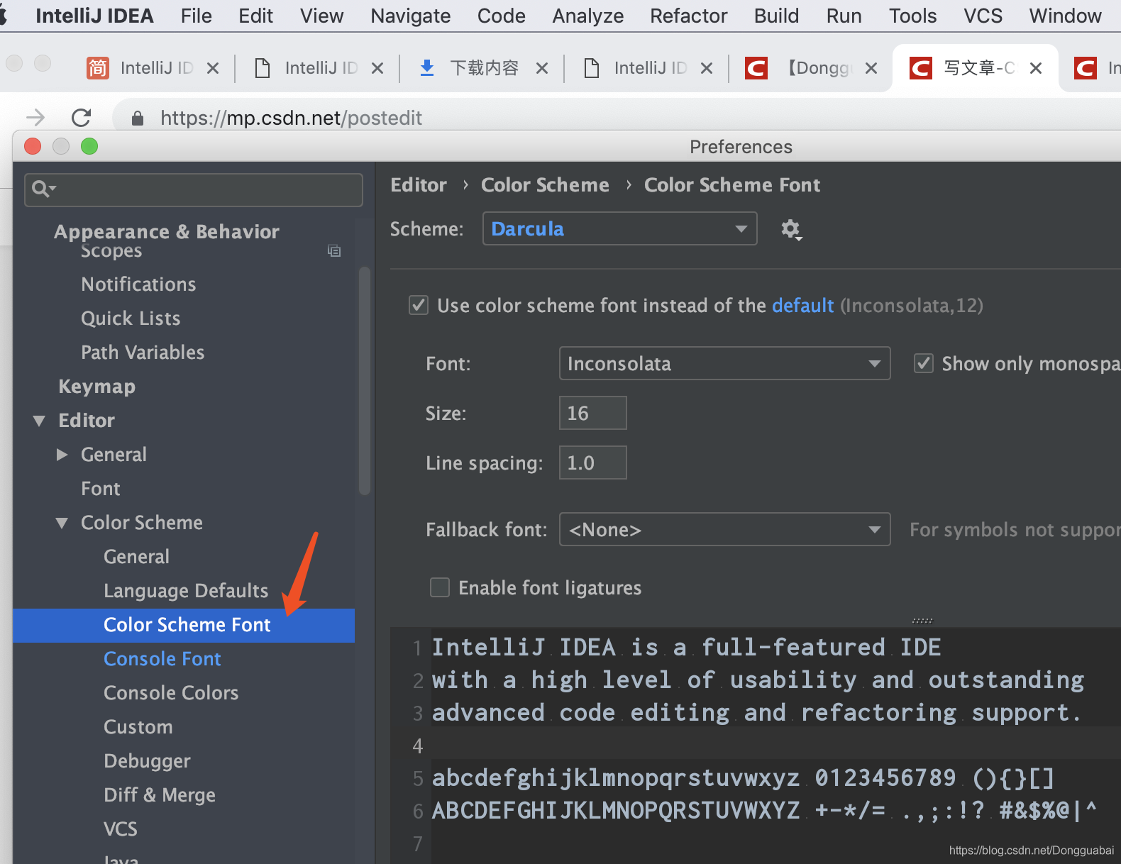This screenshot has height=864, width=1121.
Task: Open the Edit menu
Action: (x=255, y=16)
